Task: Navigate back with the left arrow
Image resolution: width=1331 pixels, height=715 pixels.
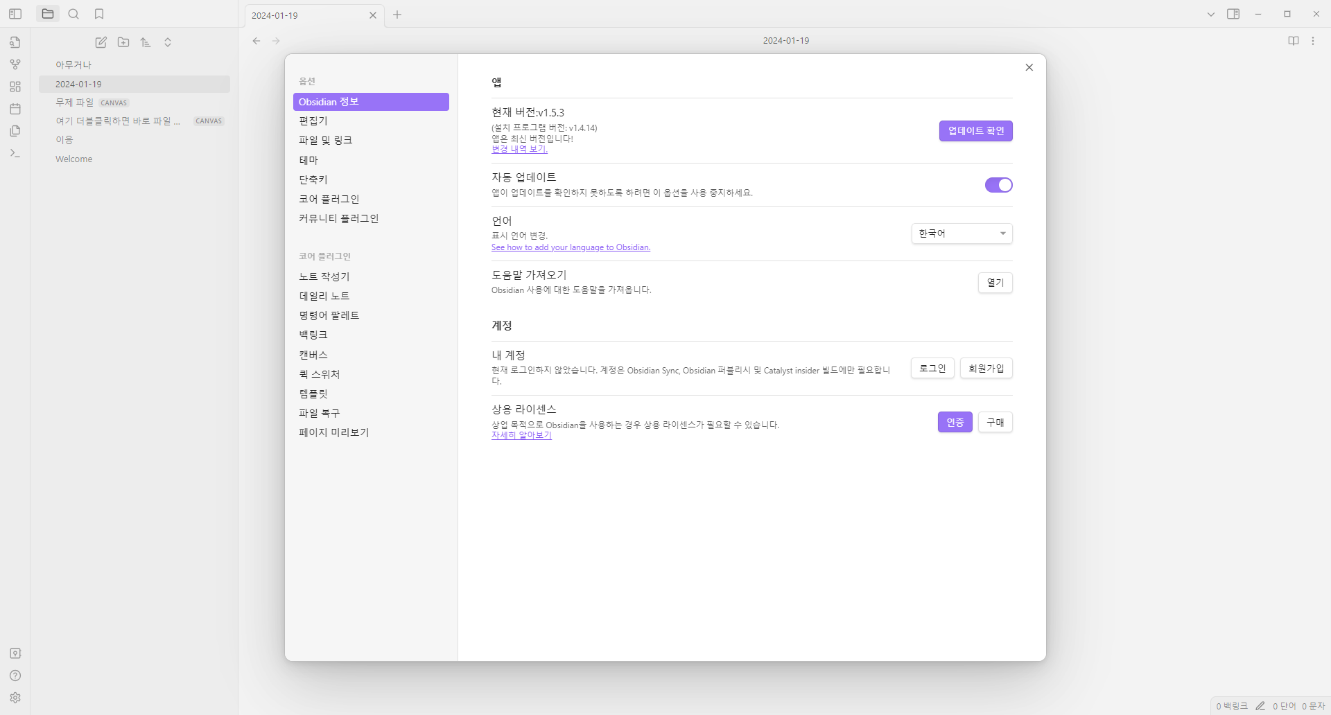Action: pyautogui.click(x=256, y=41)
